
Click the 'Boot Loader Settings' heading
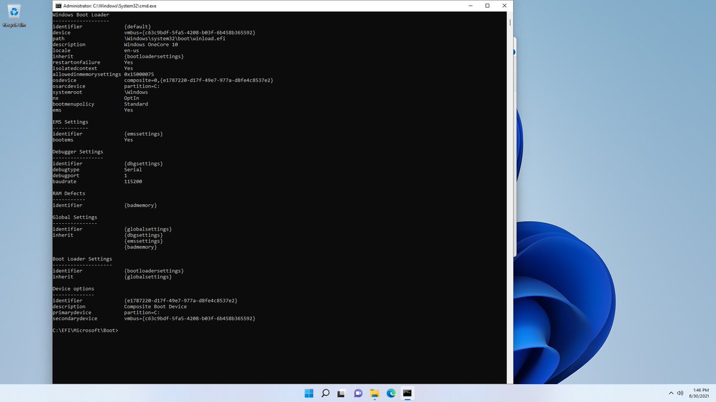(82, 258)
